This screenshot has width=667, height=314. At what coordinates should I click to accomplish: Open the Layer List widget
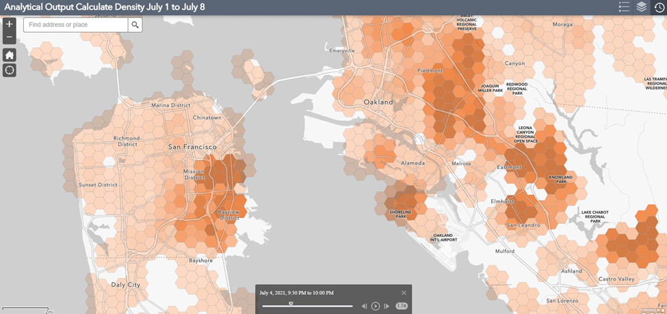(641, 8)
